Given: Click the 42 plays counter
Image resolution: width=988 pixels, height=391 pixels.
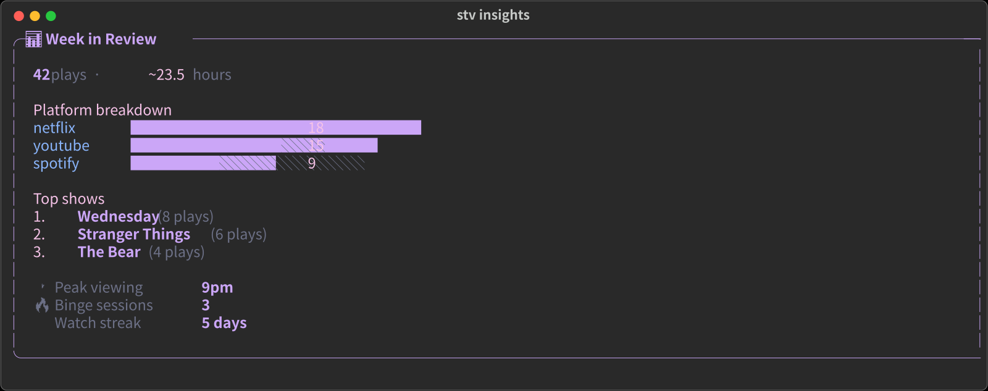Looking at the screenshot, I should click(x=59, y=75).
